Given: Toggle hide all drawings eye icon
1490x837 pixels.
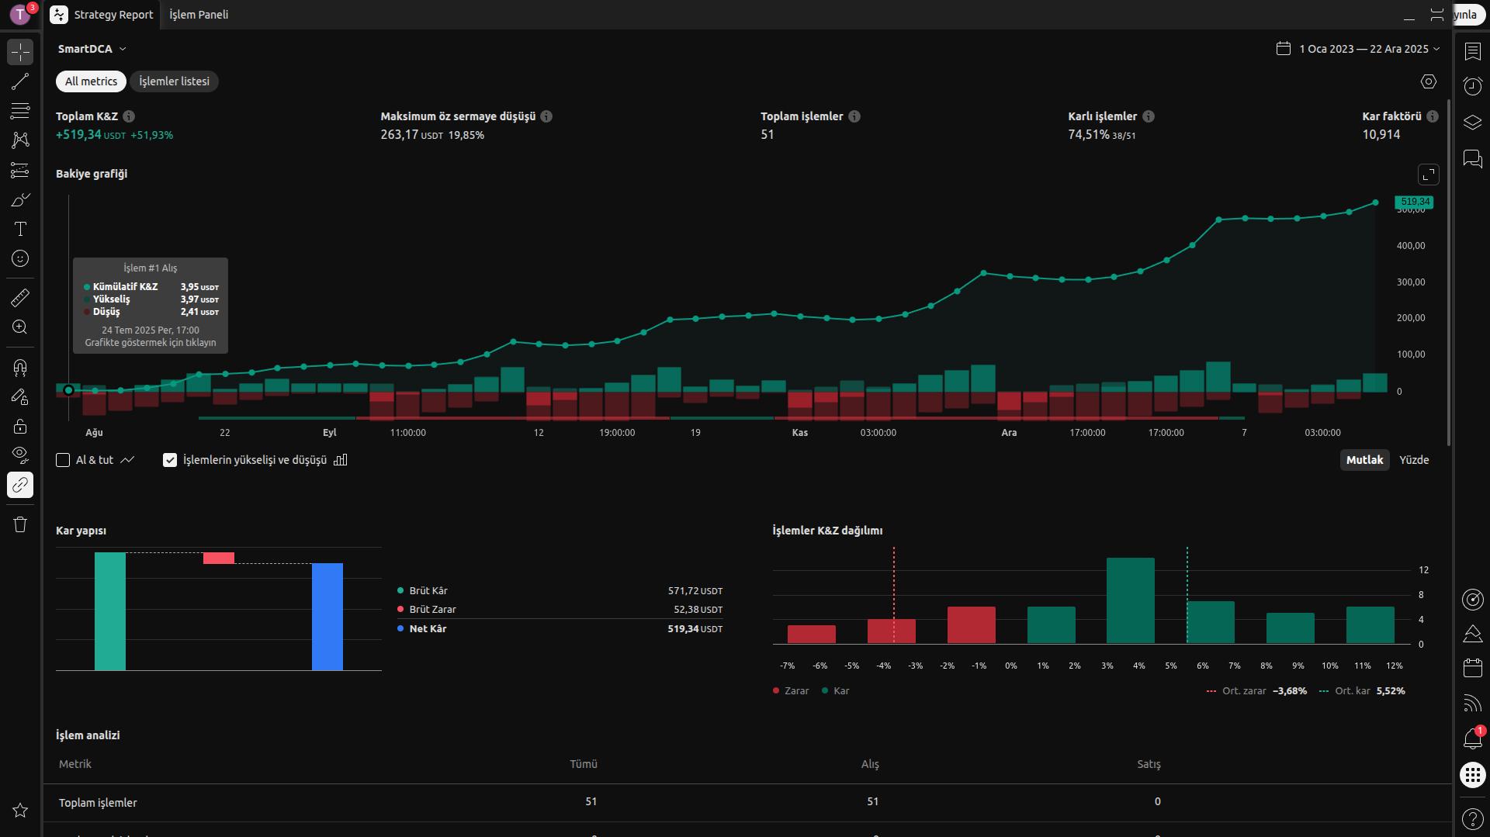Looking at the screenshot, I should pos(20,455).
